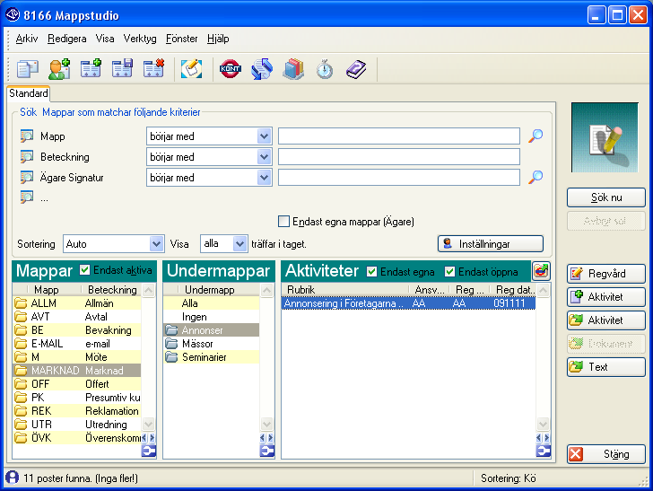Open the Redigera menu
This screenshot has height=491, width=653.
click(x=67, y=39)
